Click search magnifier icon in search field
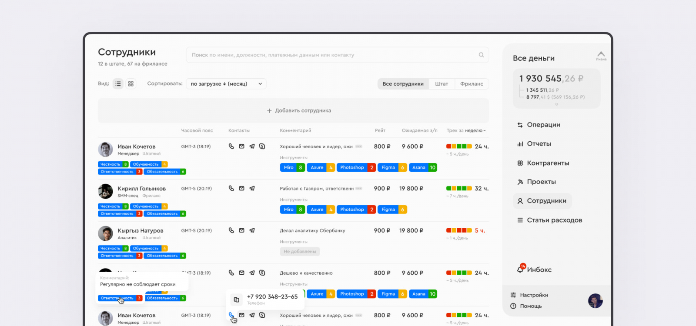 pos(481,55)
